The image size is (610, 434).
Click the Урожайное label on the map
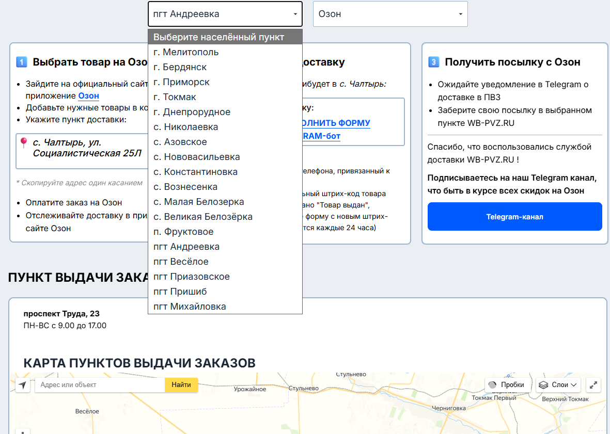pyautogui.click(x=250, y=389)
